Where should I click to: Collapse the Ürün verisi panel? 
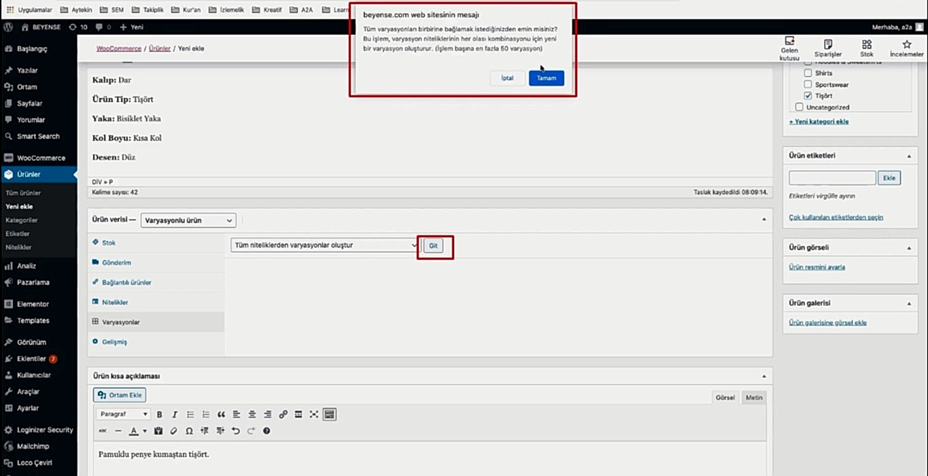point(763,220)
